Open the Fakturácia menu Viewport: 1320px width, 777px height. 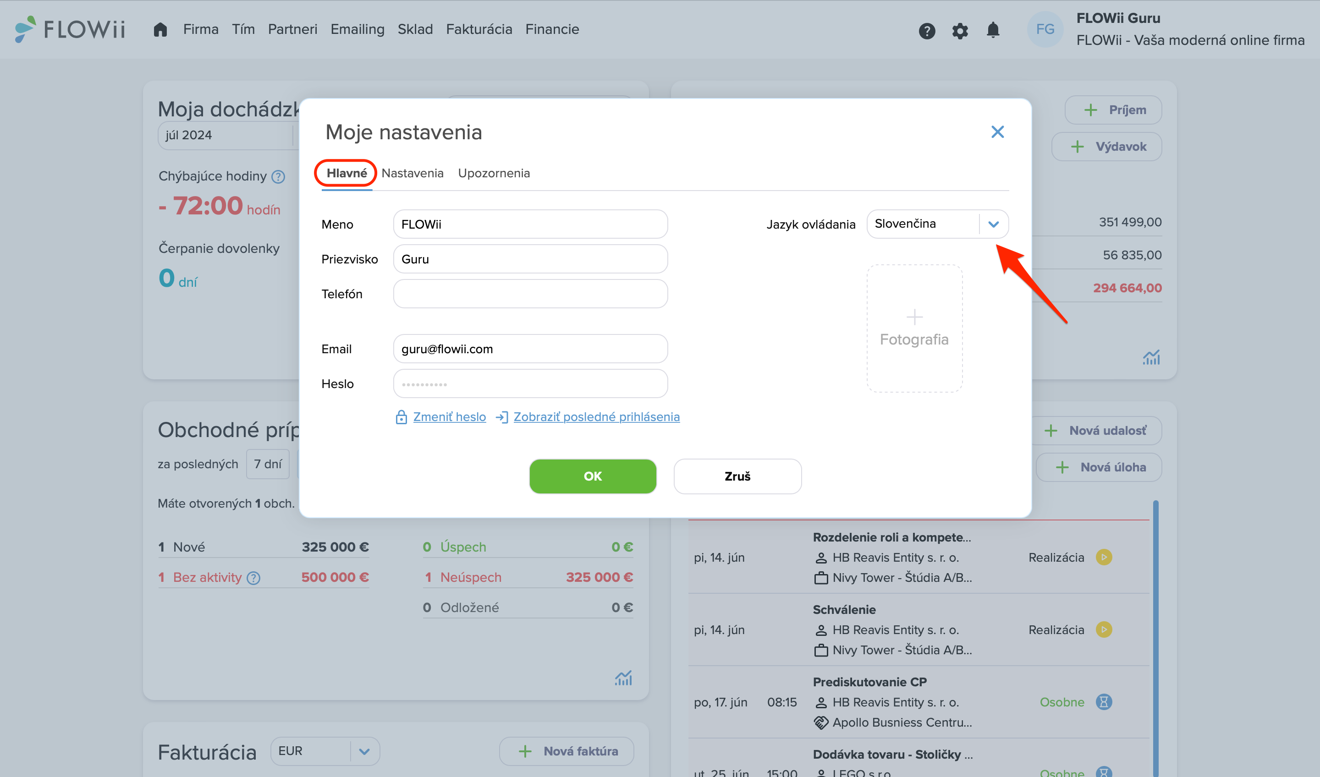point(479,29)
